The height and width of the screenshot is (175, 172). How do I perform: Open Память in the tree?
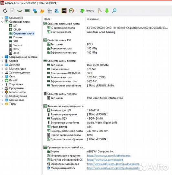coord(18,37)
